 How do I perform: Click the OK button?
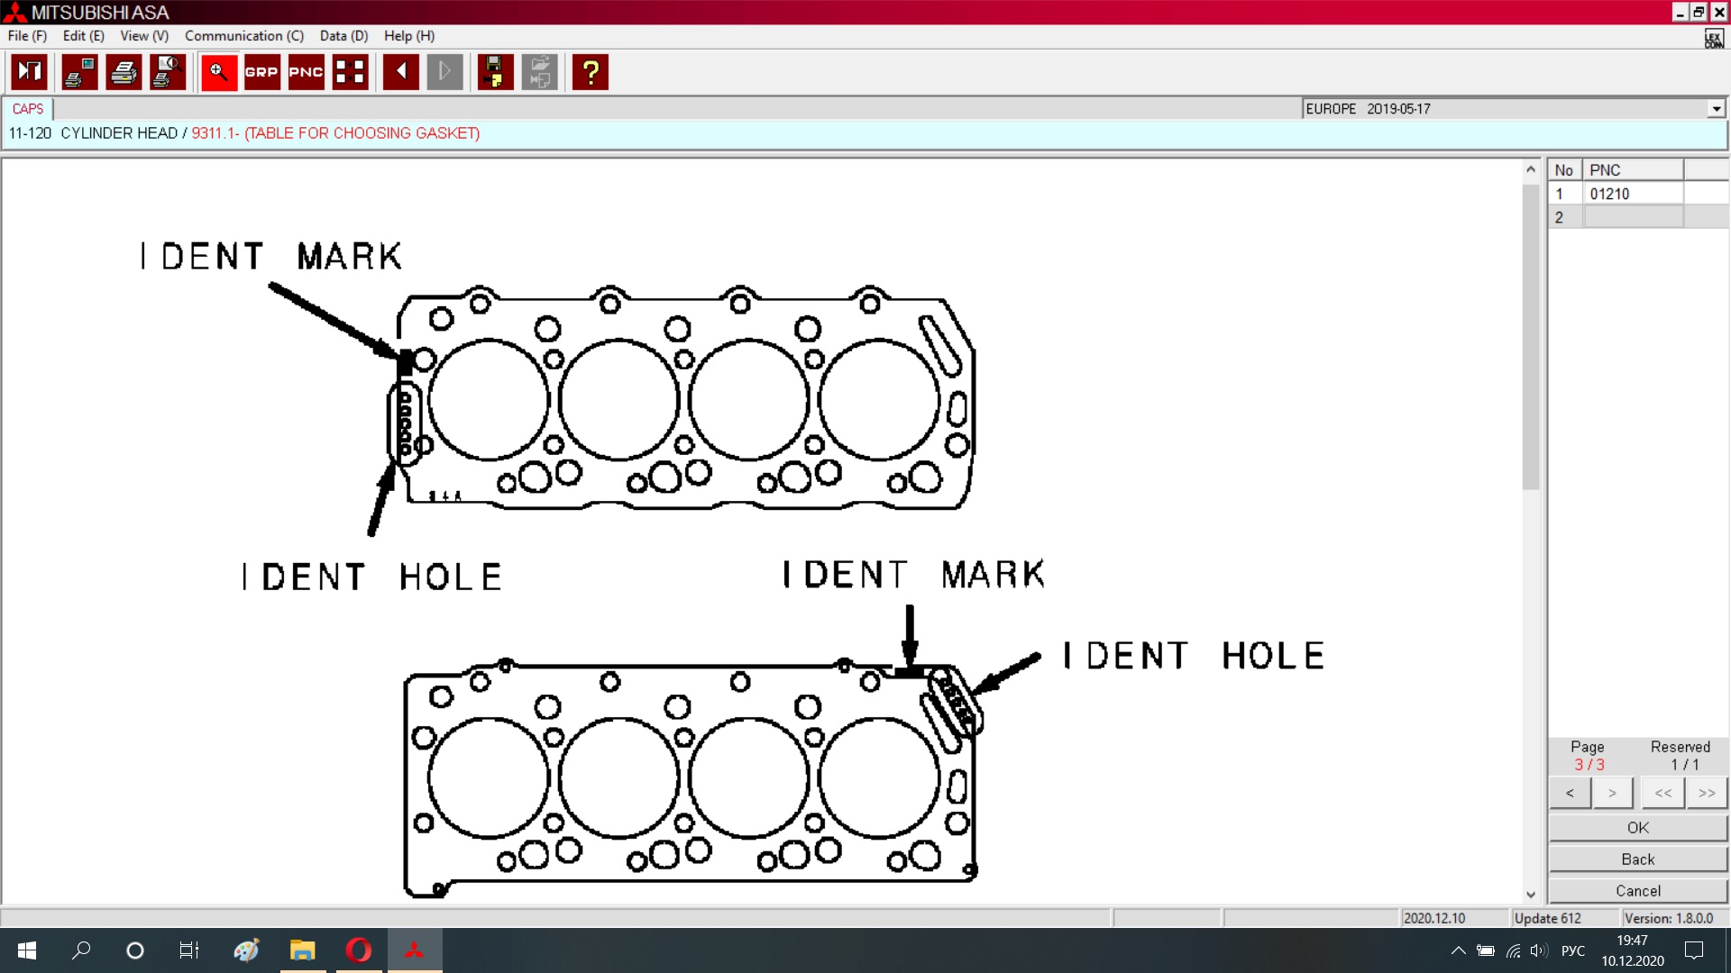[x=1637, y=827]
